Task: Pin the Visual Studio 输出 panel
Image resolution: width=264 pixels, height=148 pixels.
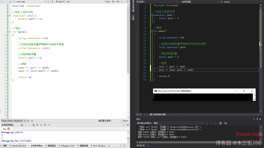Action: pos(257,119)
